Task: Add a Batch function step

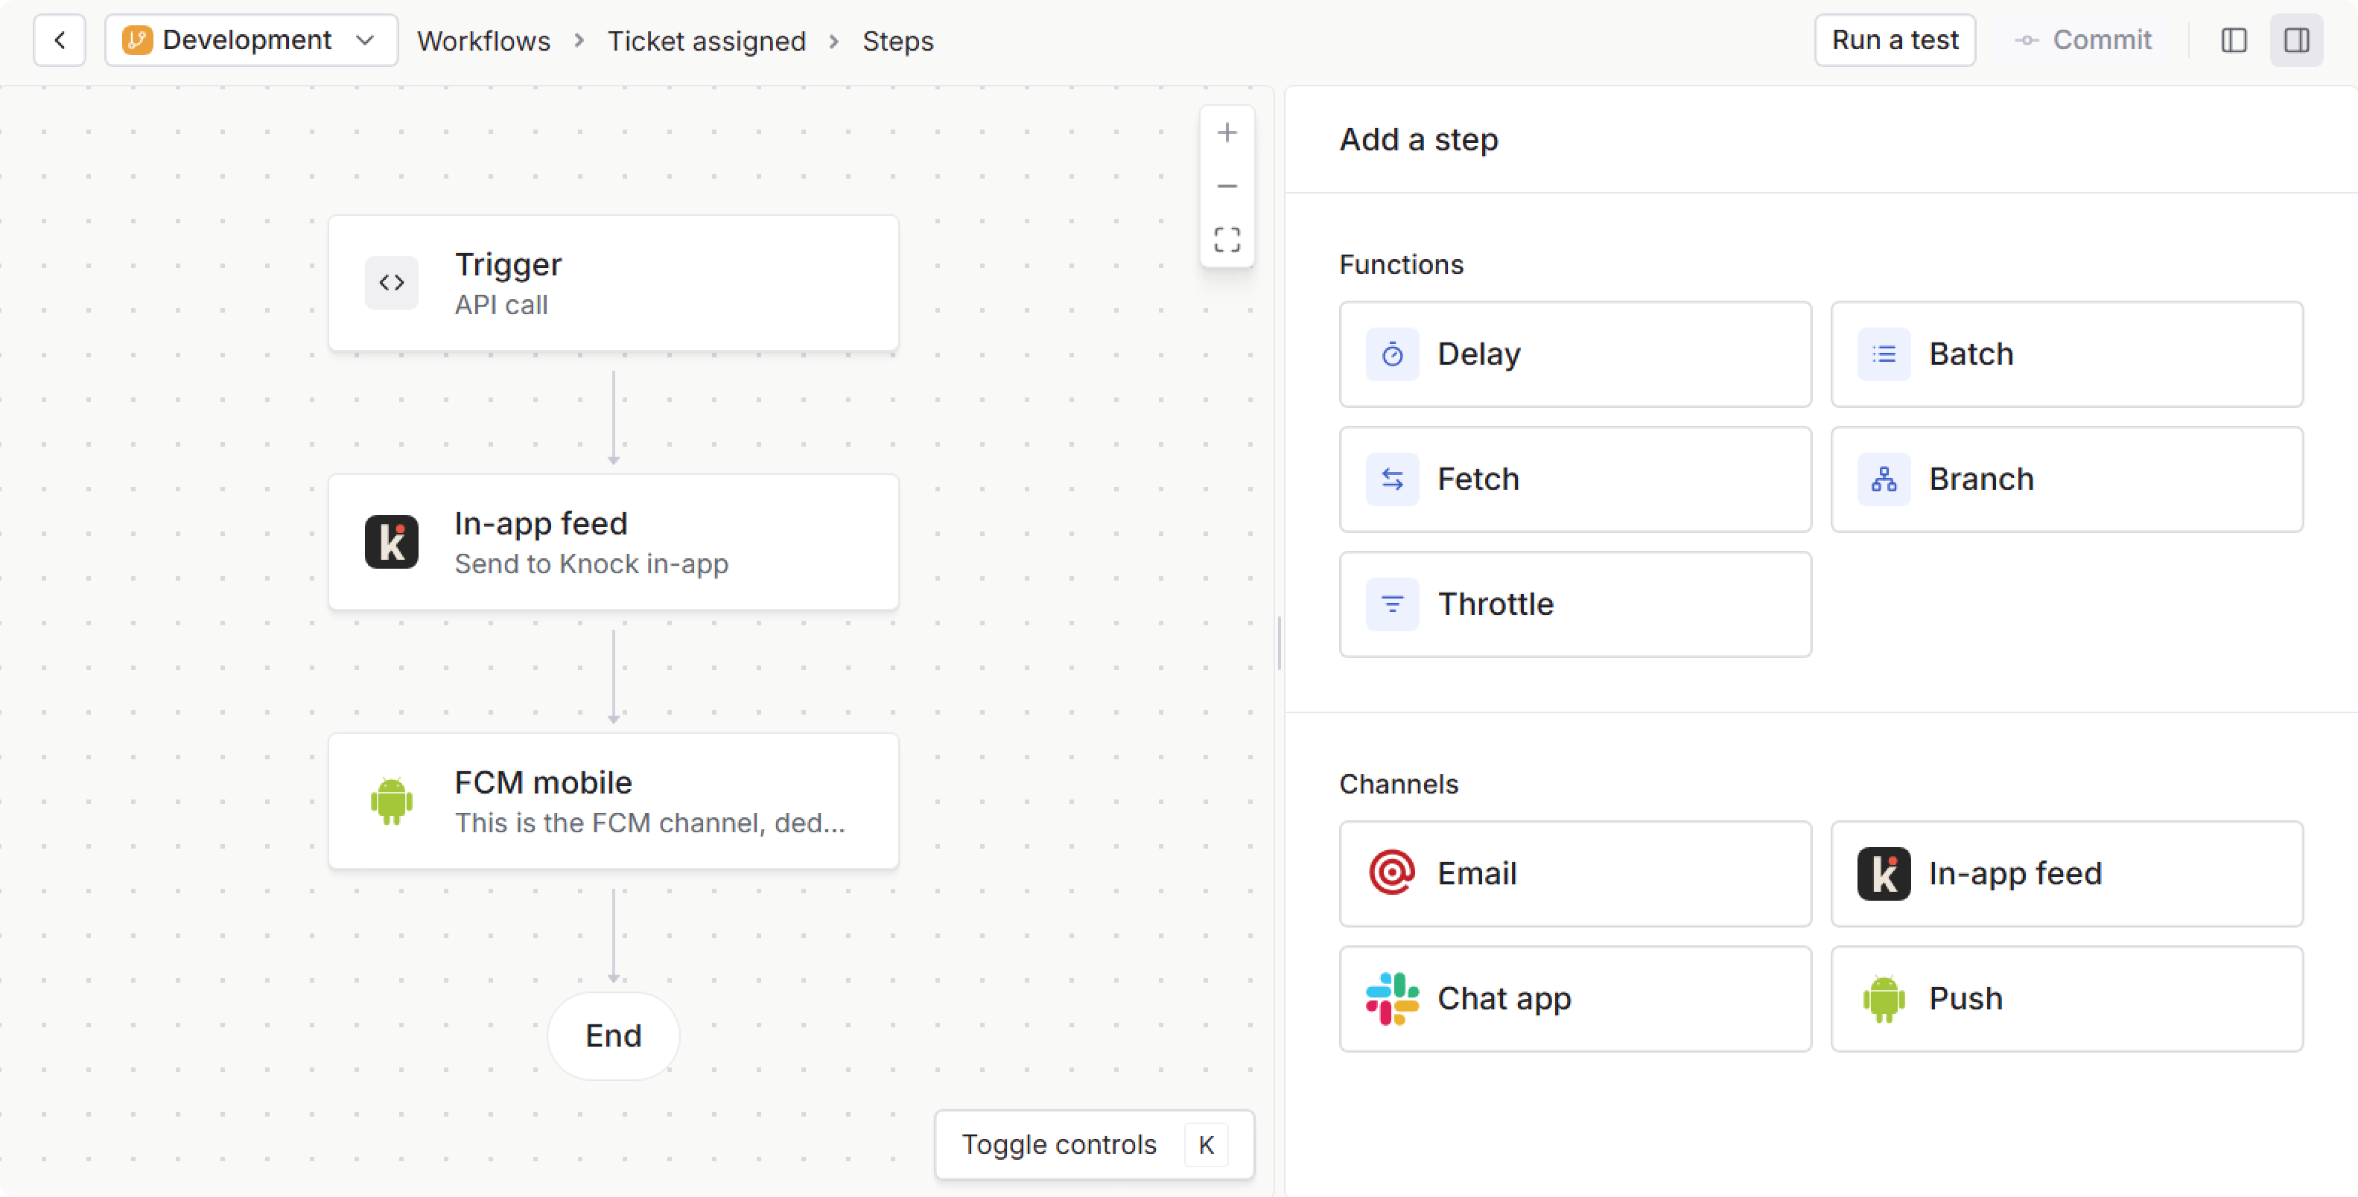Action: (x=2066, y=354)
